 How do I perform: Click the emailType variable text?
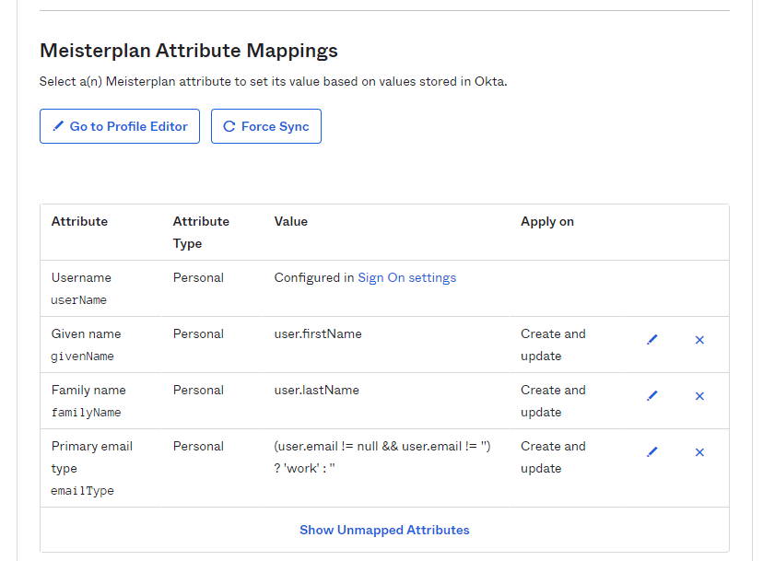pos(82,491)
